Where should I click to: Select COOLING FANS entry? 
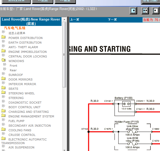pos(20,130)
